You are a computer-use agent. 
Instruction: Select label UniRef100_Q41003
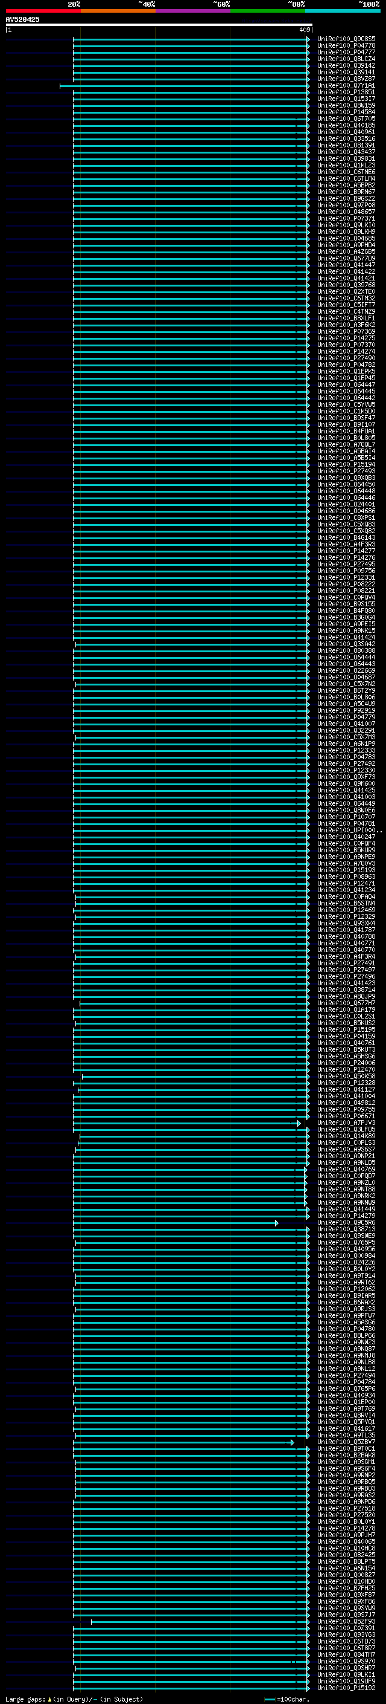[x=346, y=797]
